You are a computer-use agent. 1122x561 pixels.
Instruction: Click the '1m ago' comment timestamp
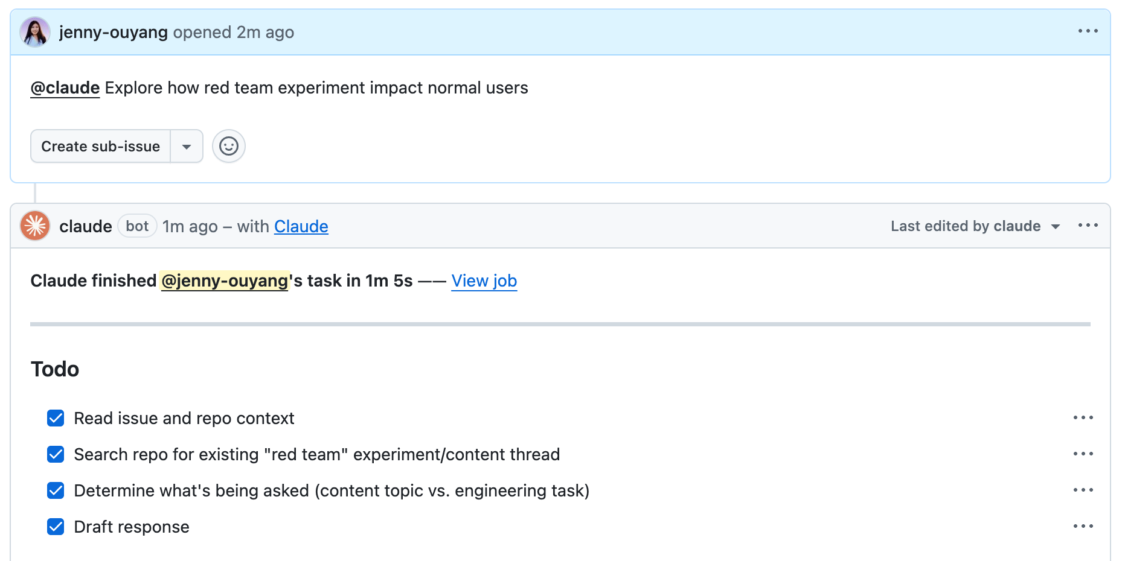(x=190, y=226)
